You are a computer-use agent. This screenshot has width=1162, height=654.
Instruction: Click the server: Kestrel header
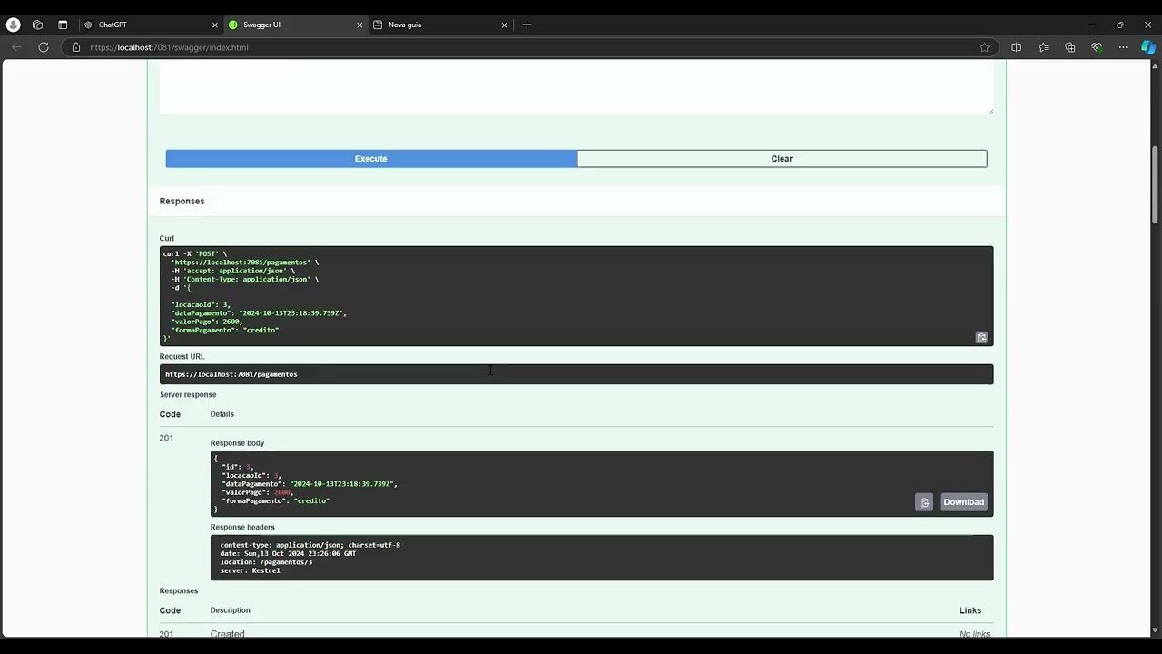coord(250,570)
